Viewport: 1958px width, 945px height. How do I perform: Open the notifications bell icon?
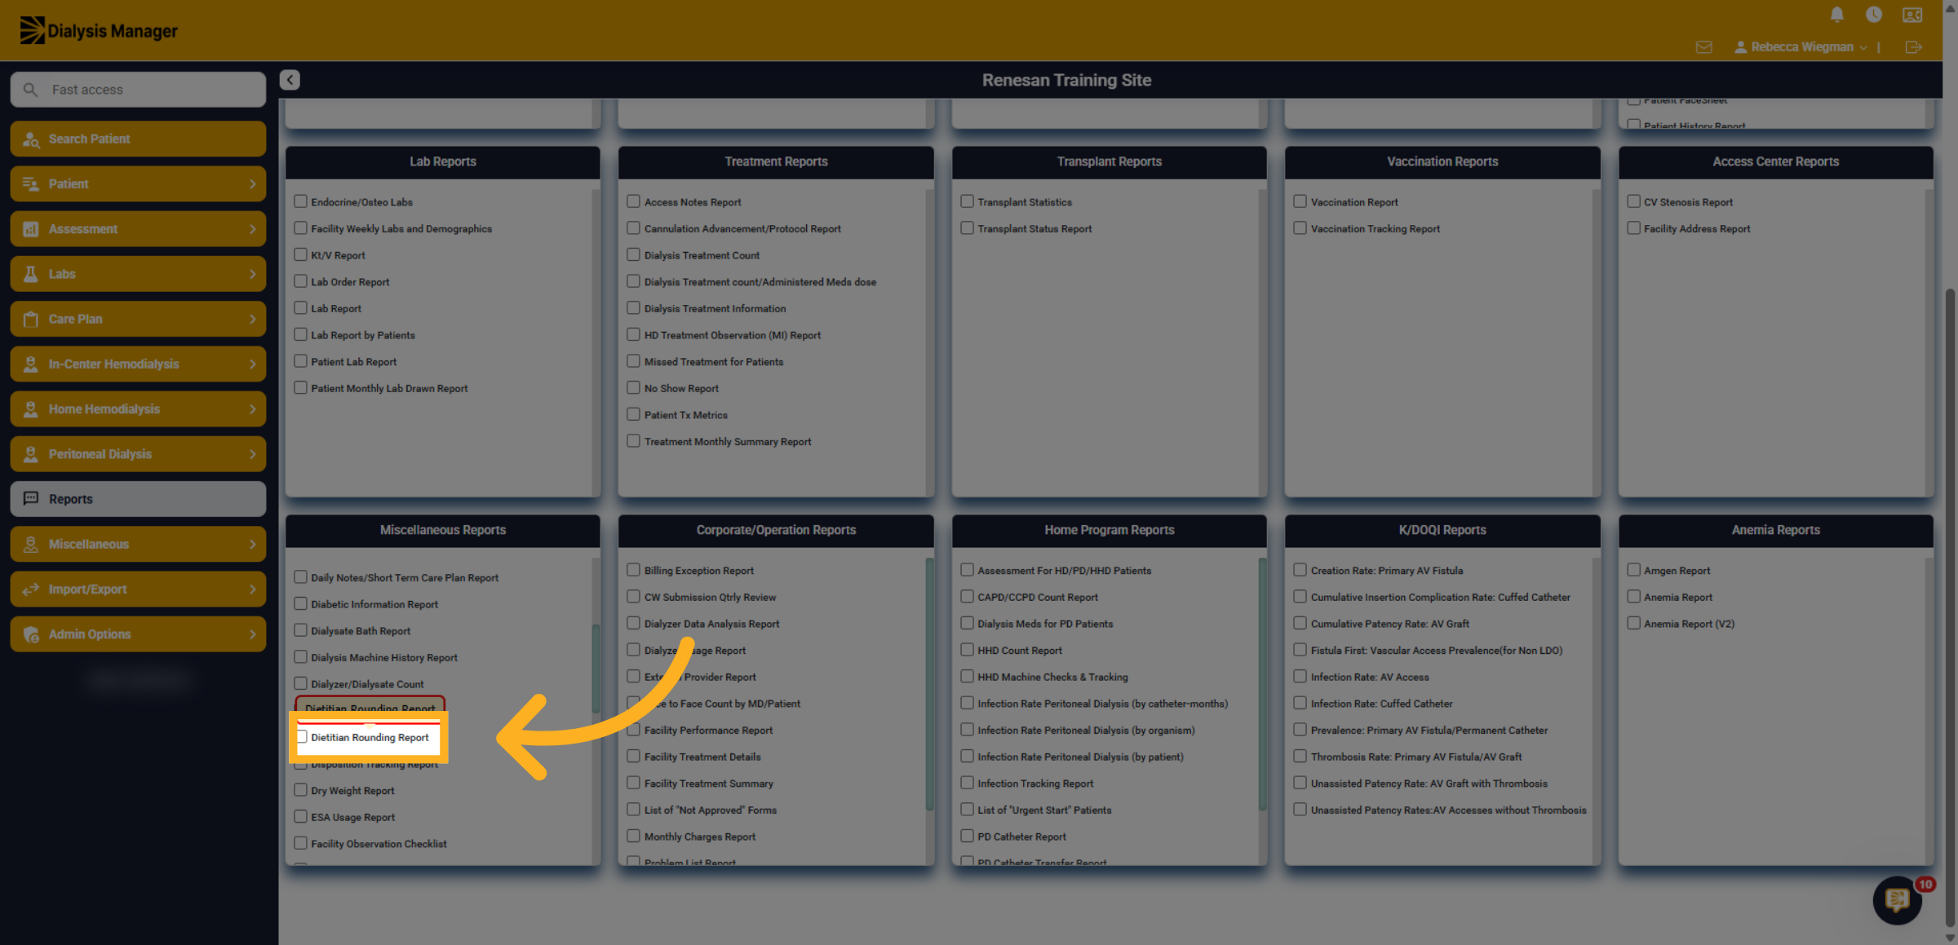pyautogui.click(x=1836, y=15)
